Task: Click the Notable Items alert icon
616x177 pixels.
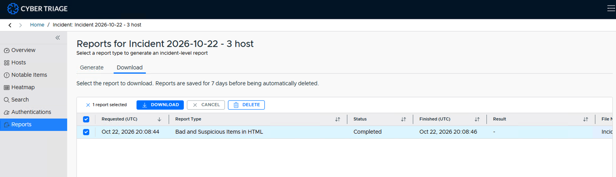Action: (x=7, y=75)
